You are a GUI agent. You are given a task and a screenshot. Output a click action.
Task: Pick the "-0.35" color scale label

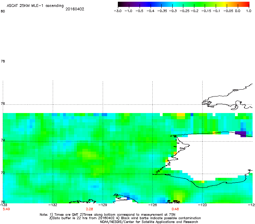162,11
